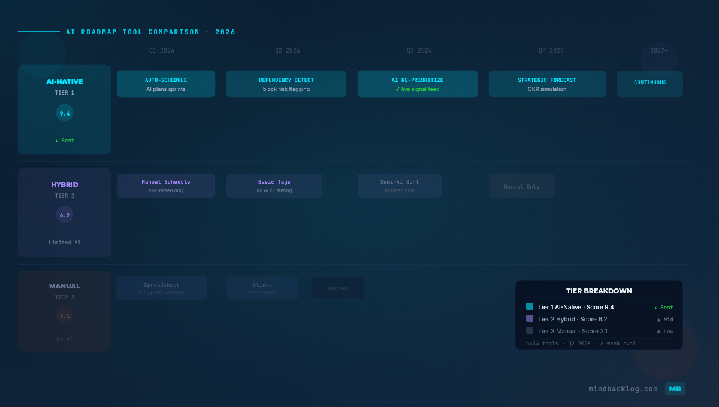This screenshot has width=719, height=407.
Task: Select the Tier 3 Manual gray swatch
Action: pos(530,330)
